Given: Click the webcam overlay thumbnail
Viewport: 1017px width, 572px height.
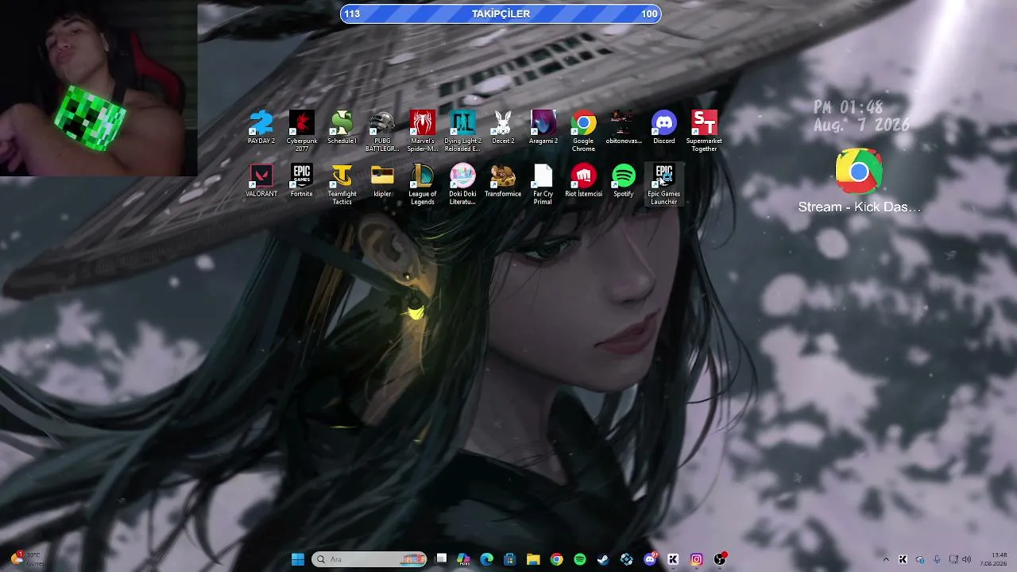Looking at the screenshot, I should point(99,87).
